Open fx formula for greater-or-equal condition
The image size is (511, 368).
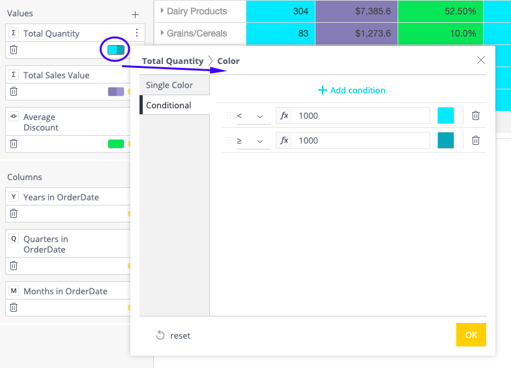[x=284, y=140]
